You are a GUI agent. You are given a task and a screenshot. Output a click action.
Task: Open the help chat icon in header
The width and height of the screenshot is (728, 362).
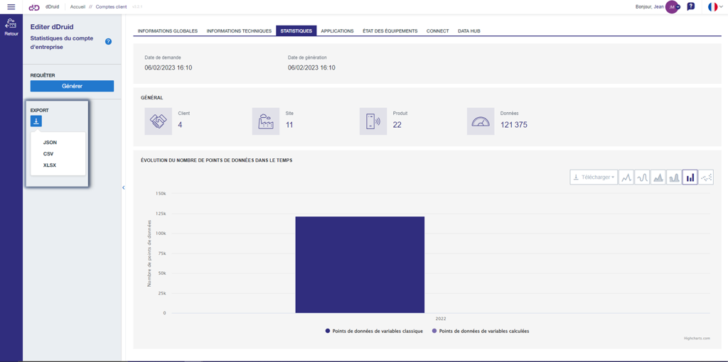pyautogui.click(x=691, y=7)
